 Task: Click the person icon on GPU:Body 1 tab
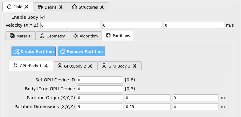(x=15, y=66)
